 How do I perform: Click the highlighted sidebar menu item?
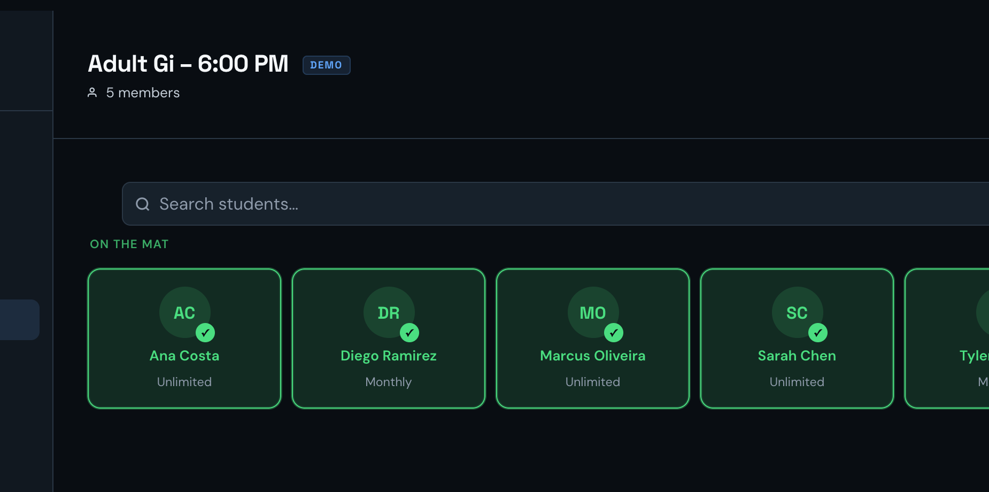click(20, 320)
